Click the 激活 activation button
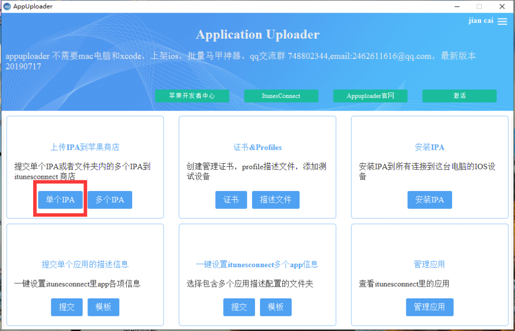Screen dimensions: 515x331 pos(459,96)
